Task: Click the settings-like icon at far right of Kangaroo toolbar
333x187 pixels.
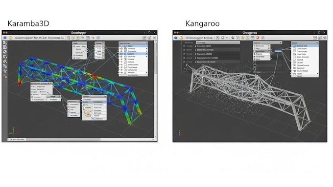Action: click(x=325, y=38)
